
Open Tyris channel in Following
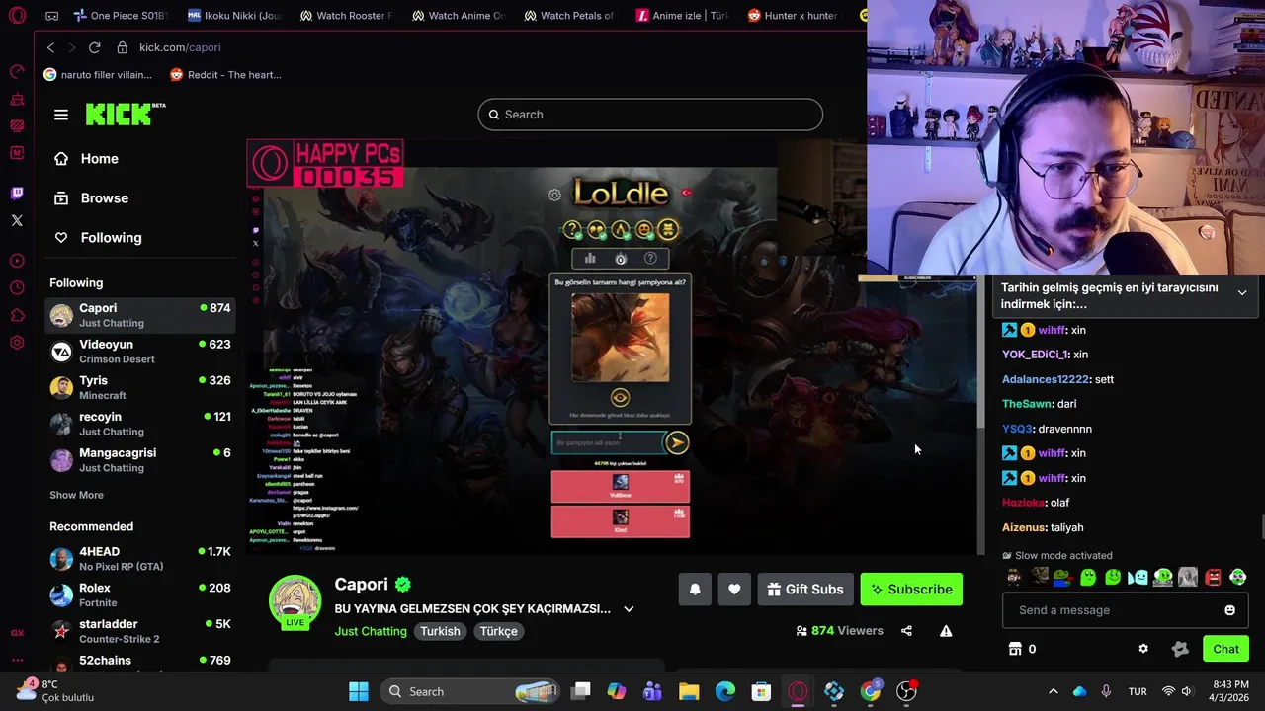click(140, 387)
